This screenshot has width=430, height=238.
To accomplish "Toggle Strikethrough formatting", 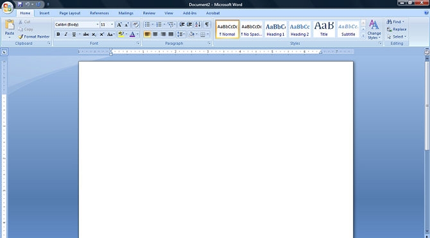I will pos(86,34).
